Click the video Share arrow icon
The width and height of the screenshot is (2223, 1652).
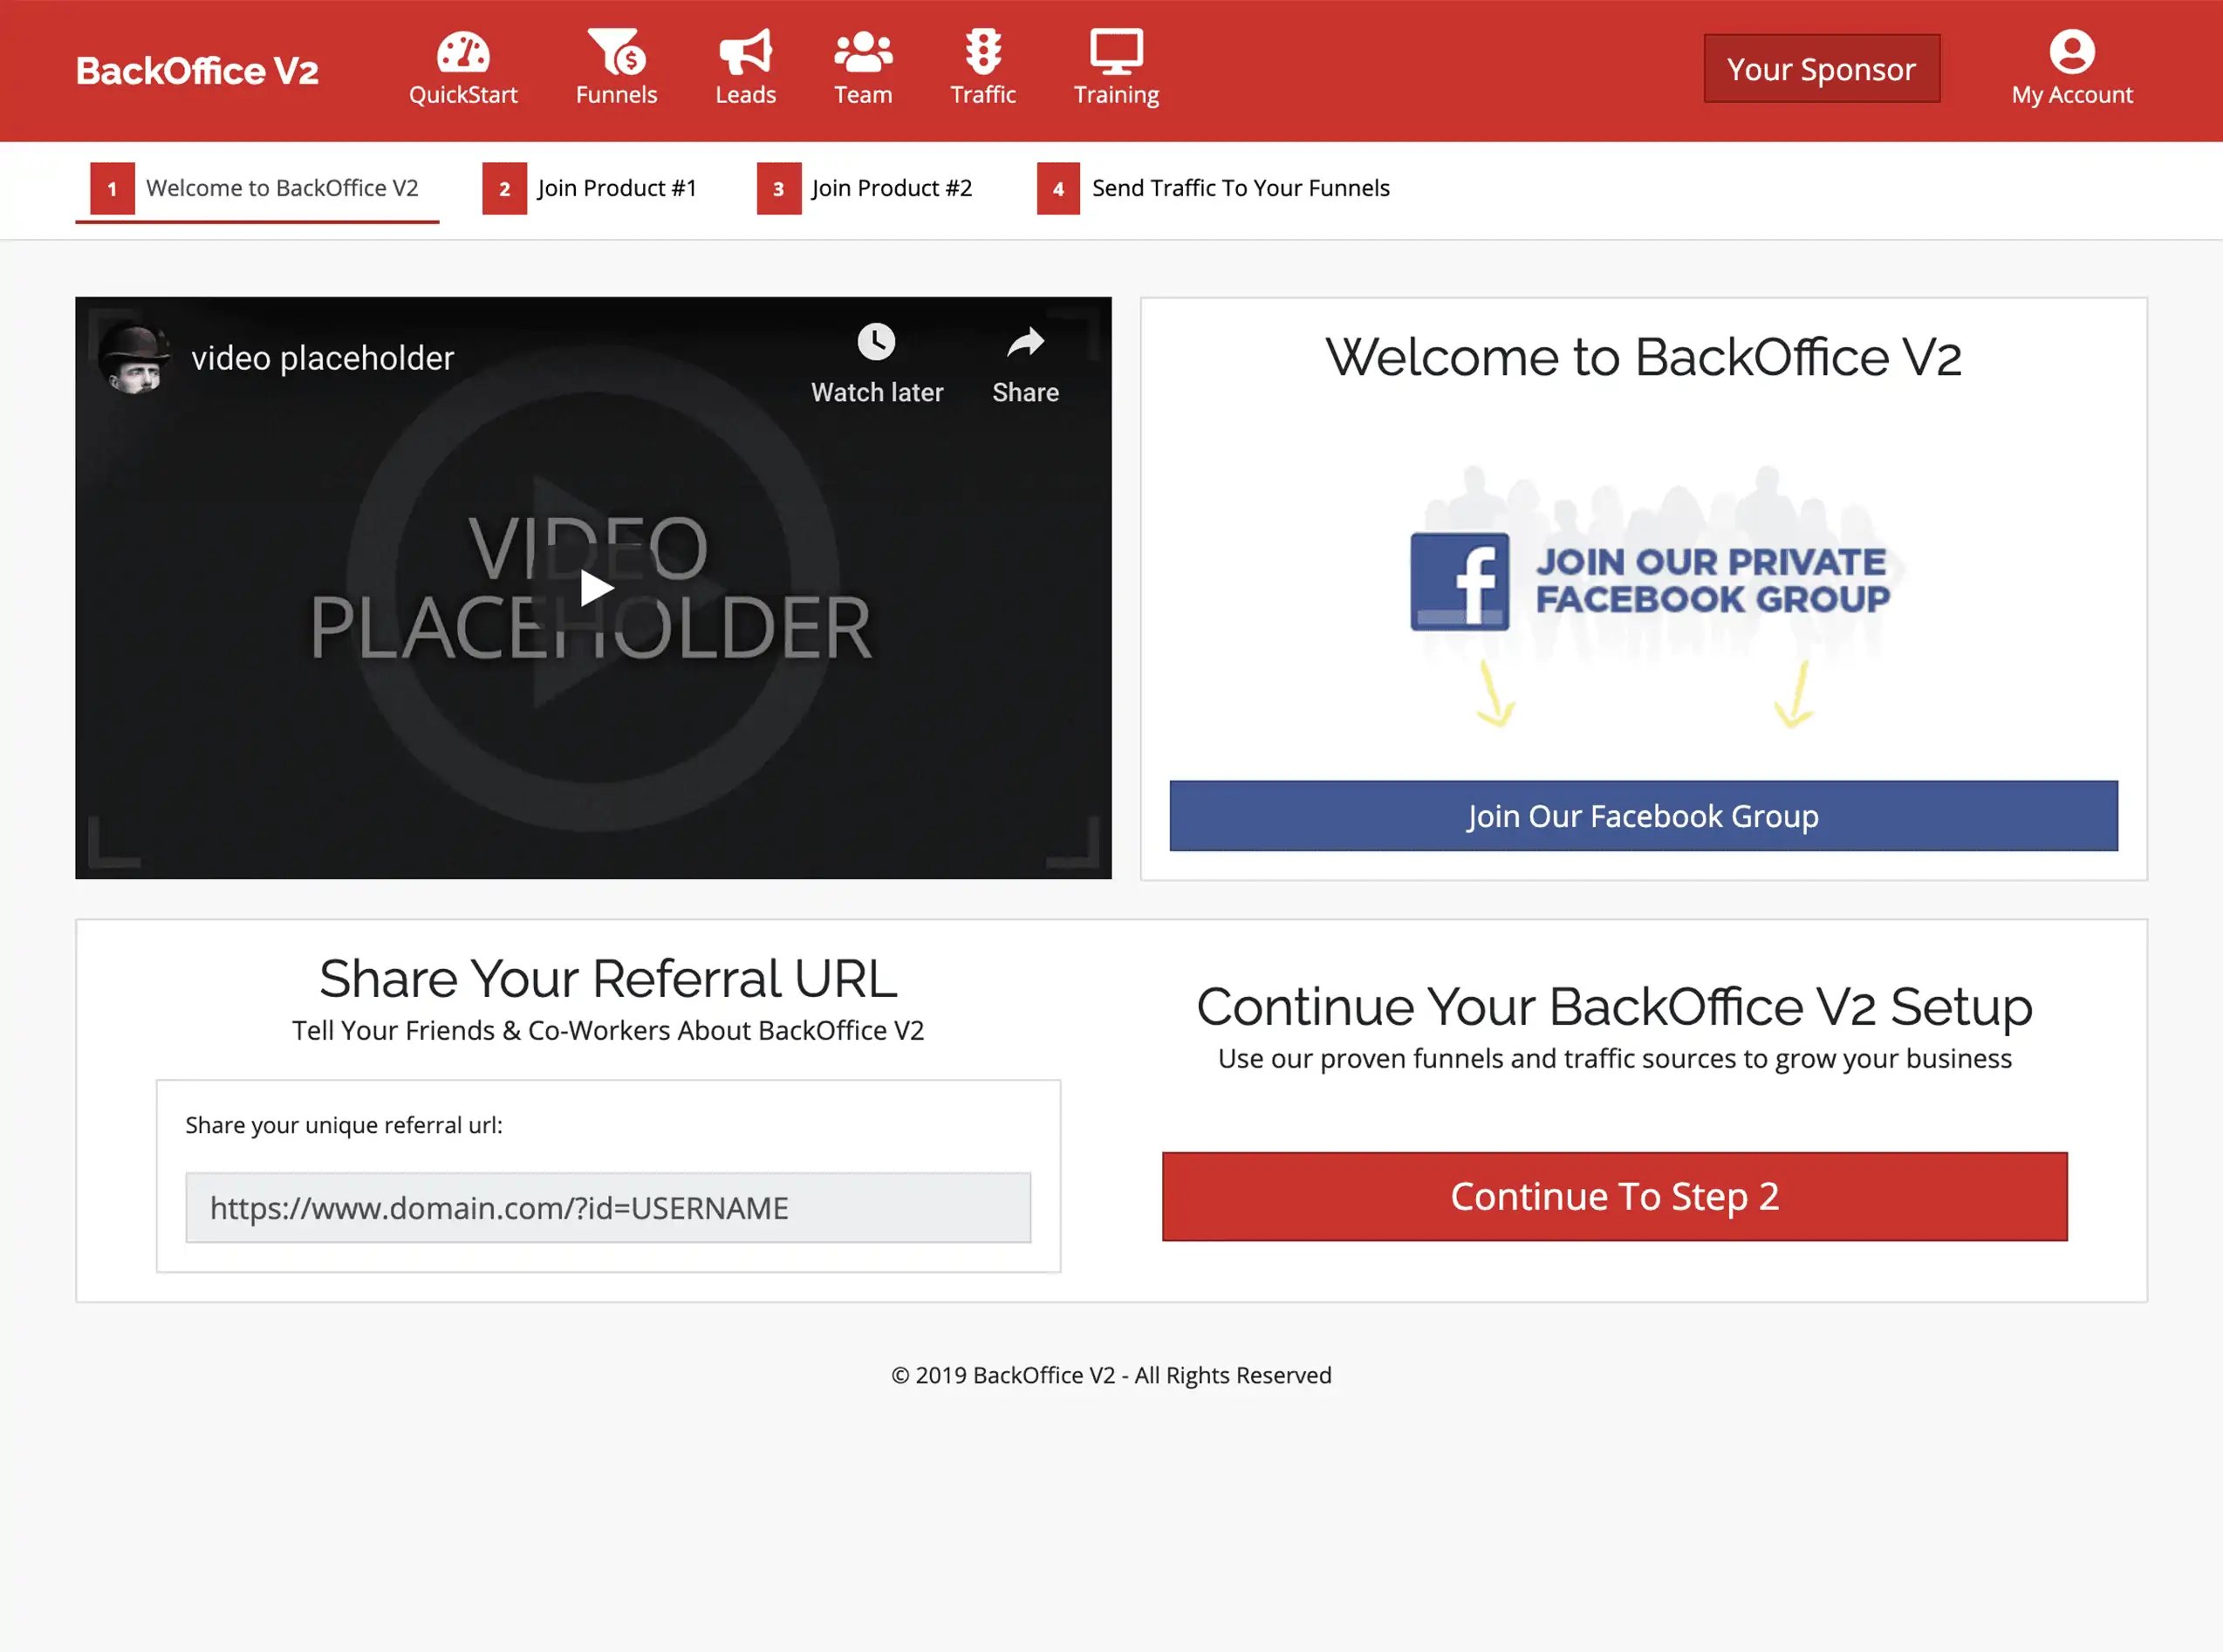[x=1025, y=343]
